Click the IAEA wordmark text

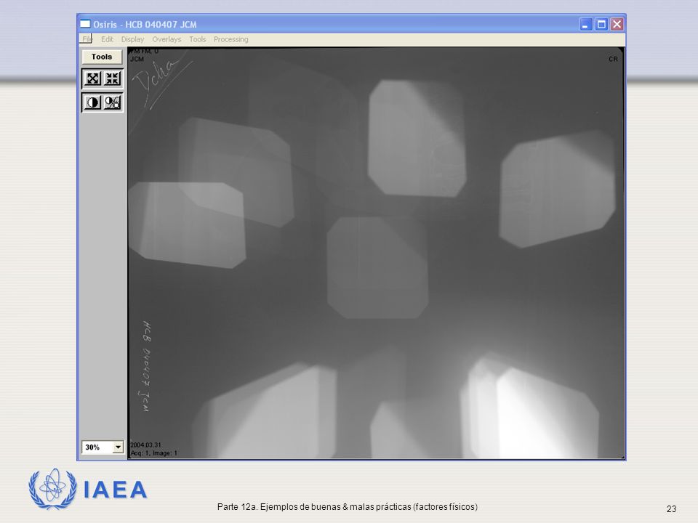(116, 490)
